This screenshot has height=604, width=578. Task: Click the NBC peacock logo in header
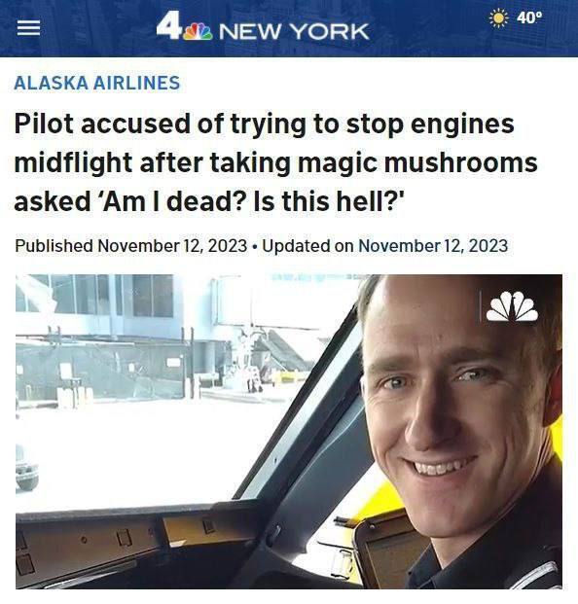(x=198, y=32)
